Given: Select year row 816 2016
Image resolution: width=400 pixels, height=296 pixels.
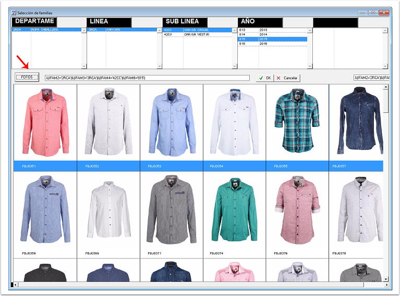Looking at the screenshot, I should pyautogui.click(x=272, y=44).
